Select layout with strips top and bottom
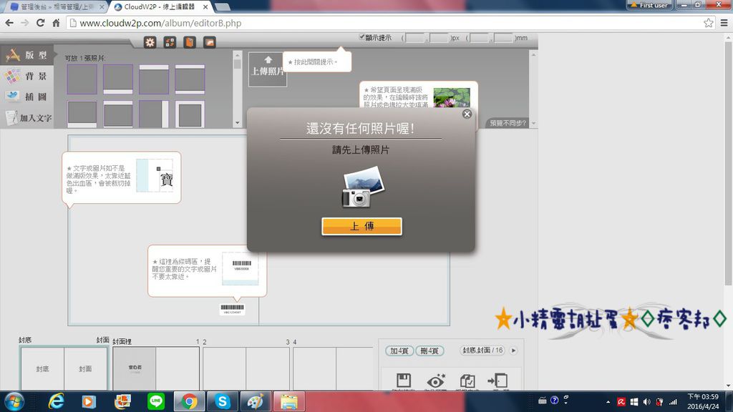This screenshot has height=412, width=733. [x=190, y=79]
